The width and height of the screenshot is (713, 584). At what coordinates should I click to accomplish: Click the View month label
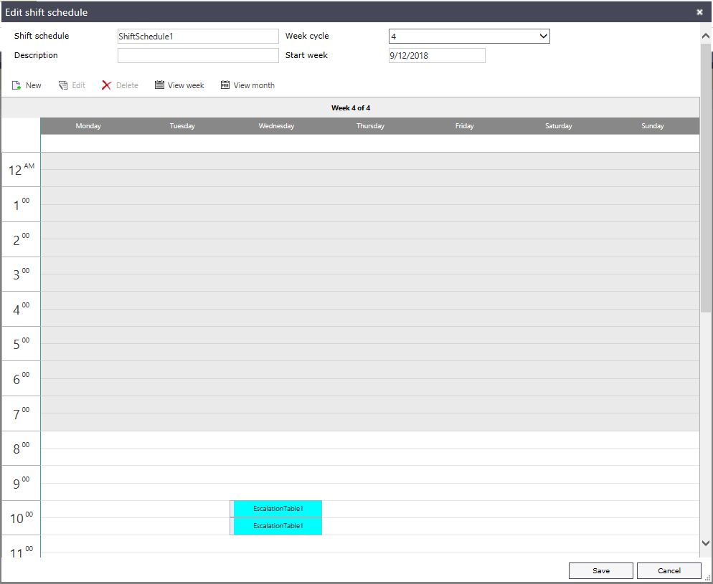pyautogui.click(x=254, y=85)
